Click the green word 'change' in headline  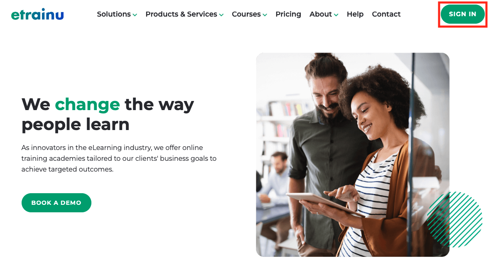[87, 104]
